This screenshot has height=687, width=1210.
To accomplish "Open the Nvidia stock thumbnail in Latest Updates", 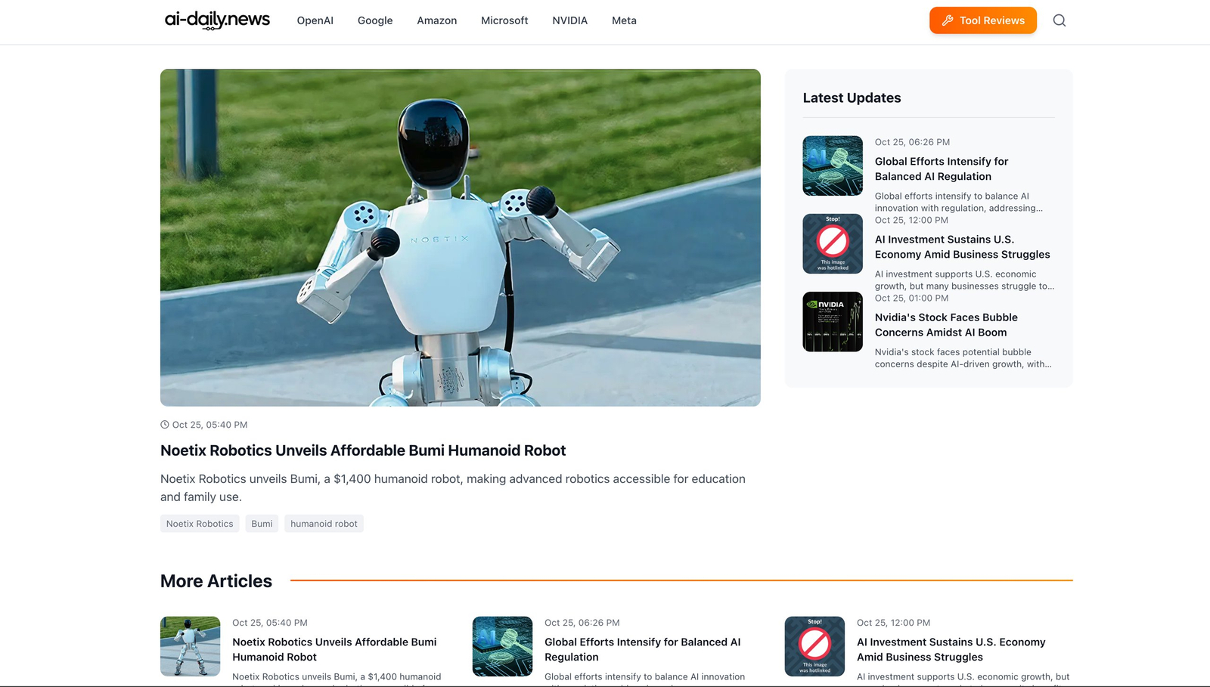I will tap(832, 321).
